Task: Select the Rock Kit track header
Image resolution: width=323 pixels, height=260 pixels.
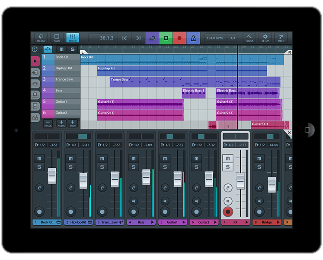Action: tap(61, 59)
